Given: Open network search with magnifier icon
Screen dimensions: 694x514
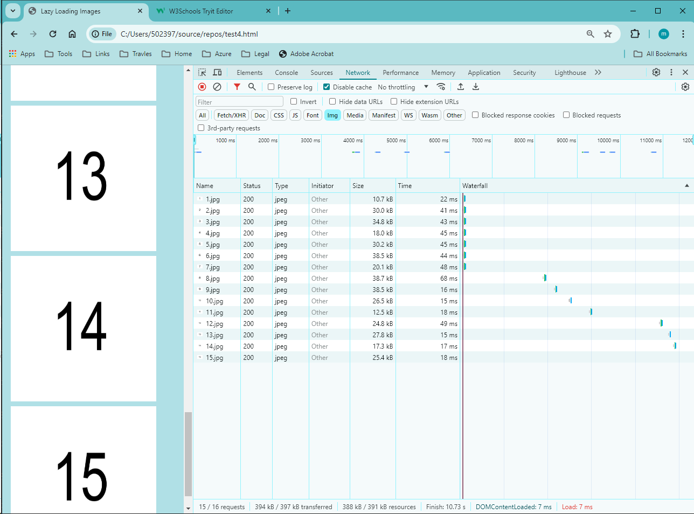Looking at the screenshot, I should [252, 87].
